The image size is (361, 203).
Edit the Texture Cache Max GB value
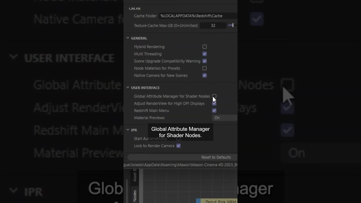pyautogui.click(x=213, y=25)
